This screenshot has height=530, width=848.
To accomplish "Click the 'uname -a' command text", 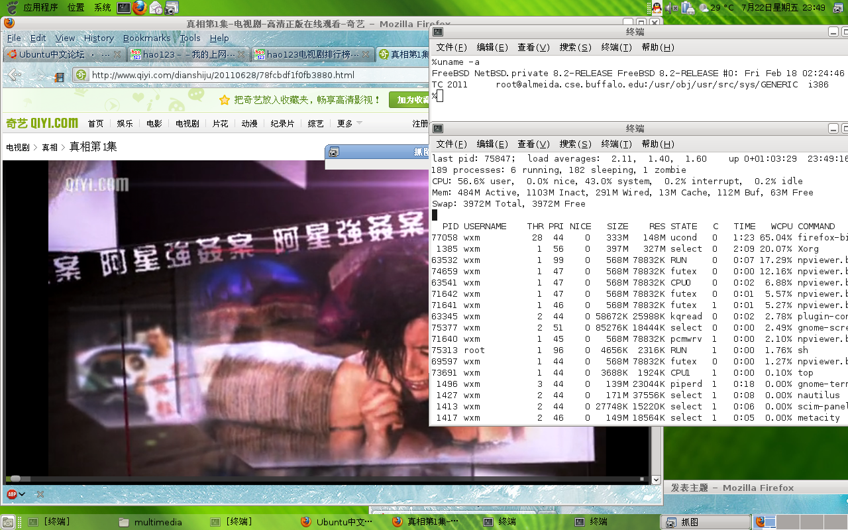I will [x=458, y=62].
